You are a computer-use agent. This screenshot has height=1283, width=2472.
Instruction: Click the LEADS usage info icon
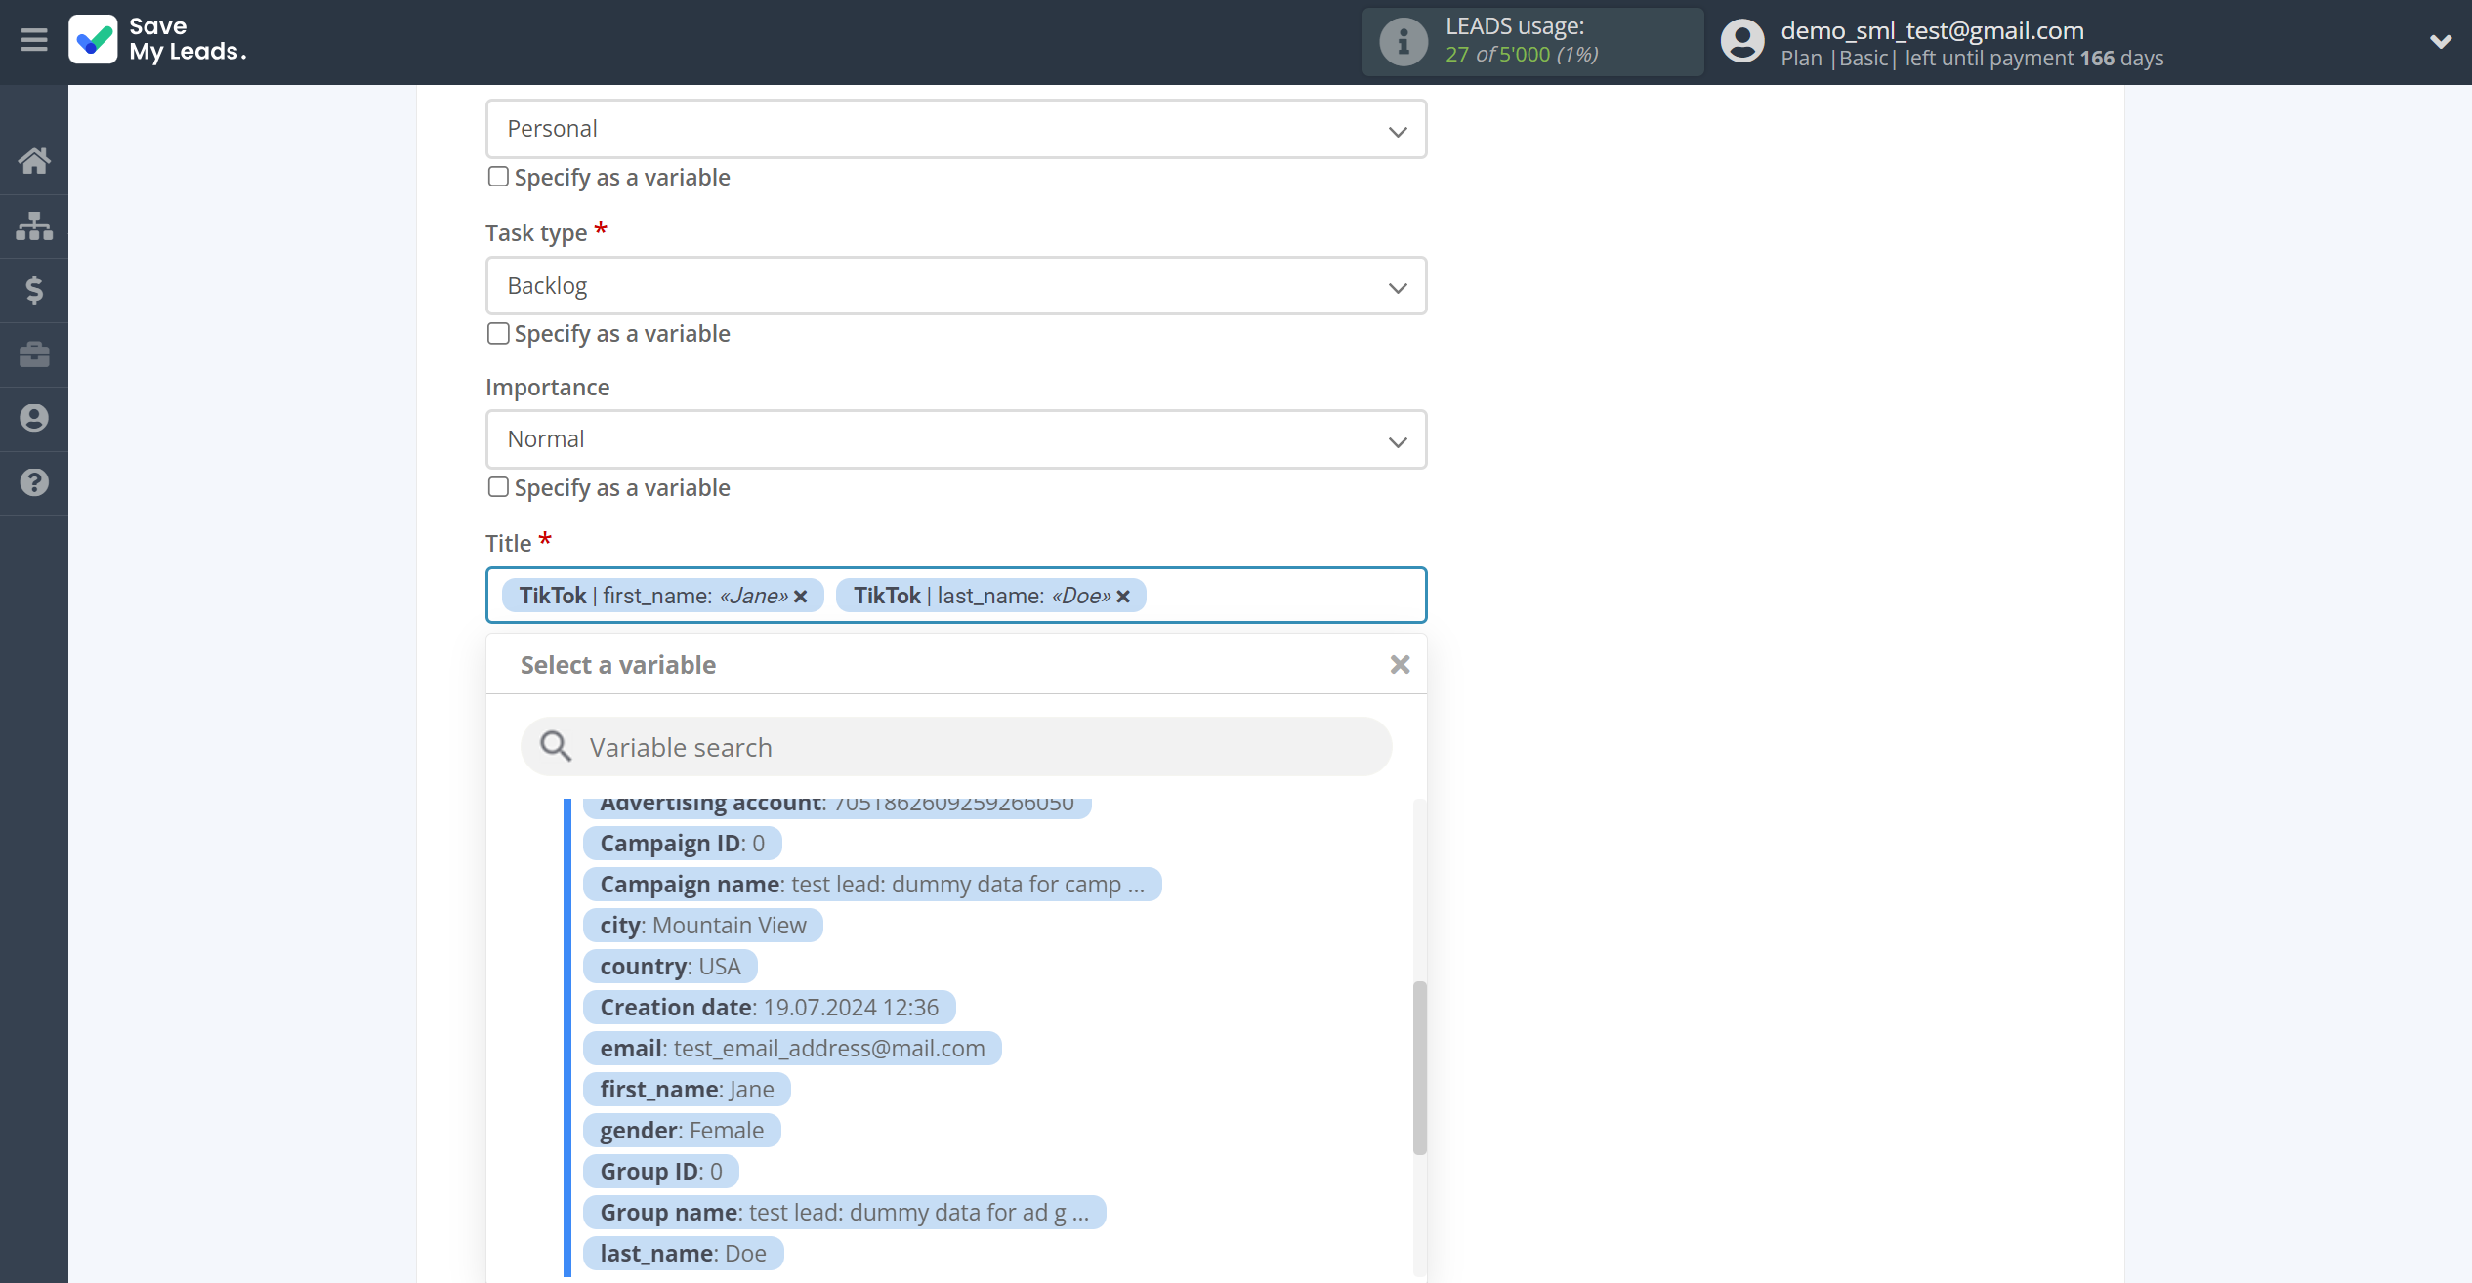coord(1403,42)
